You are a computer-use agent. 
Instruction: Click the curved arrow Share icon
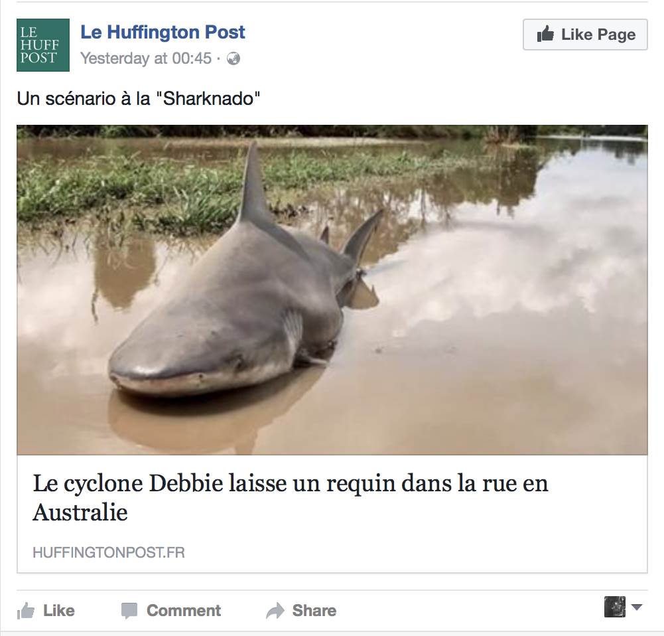[x=275, y=611]
